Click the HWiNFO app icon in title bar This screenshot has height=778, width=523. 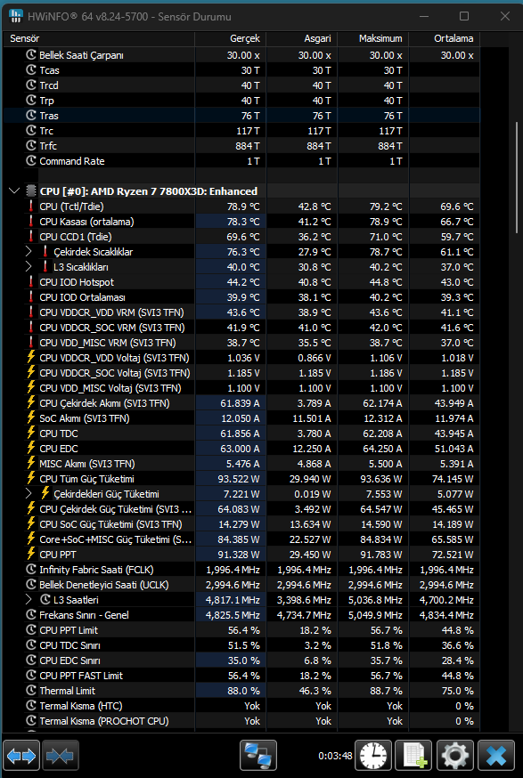(x=16, y=17)
